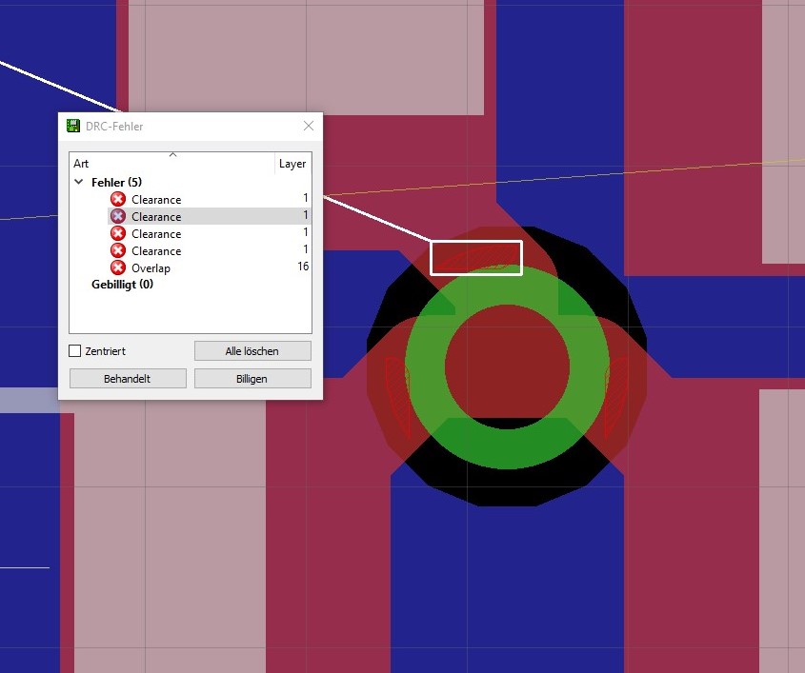805x673 pixels.
Task: Sort list by the Art column header
Action: pos(172,164)
